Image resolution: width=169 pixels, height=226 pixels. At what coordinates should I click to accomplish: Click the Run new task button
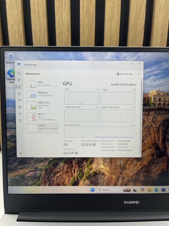pos(125,74)
